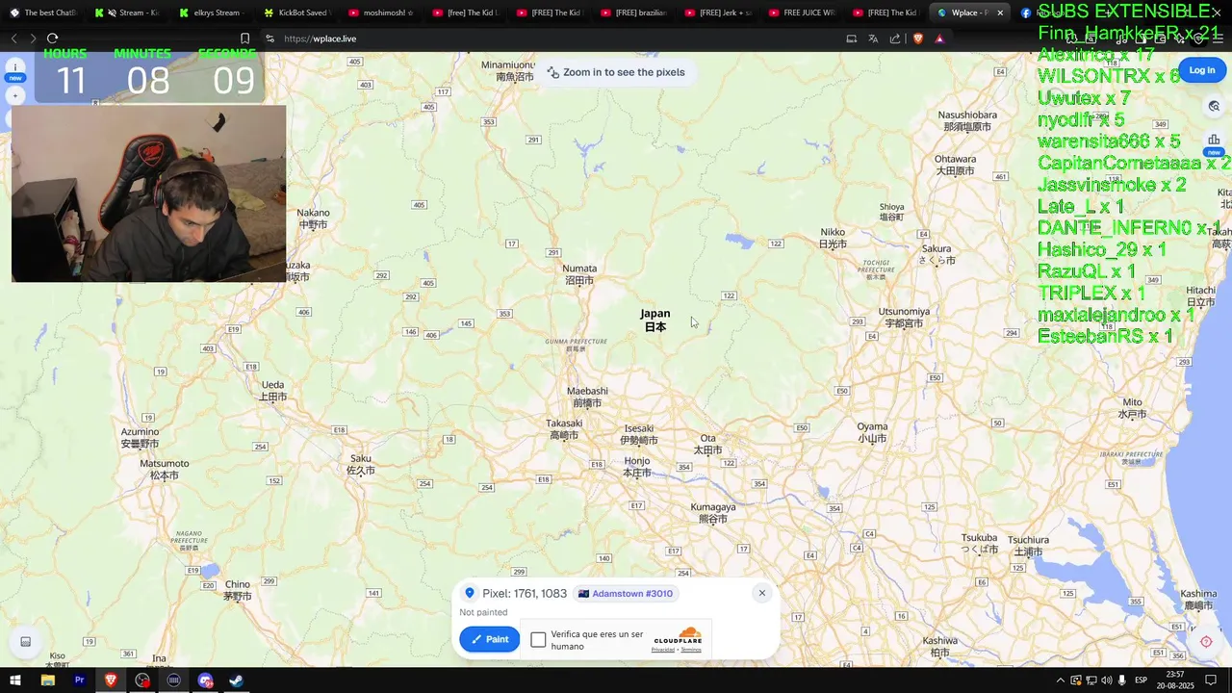Click the volume icon in the system tray

(1107, 680)
